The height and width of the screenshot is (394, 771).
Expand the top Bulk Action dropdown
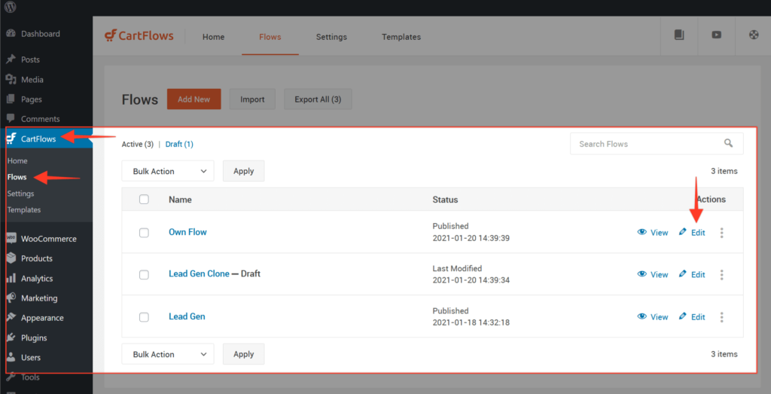(x=168, y=171)
